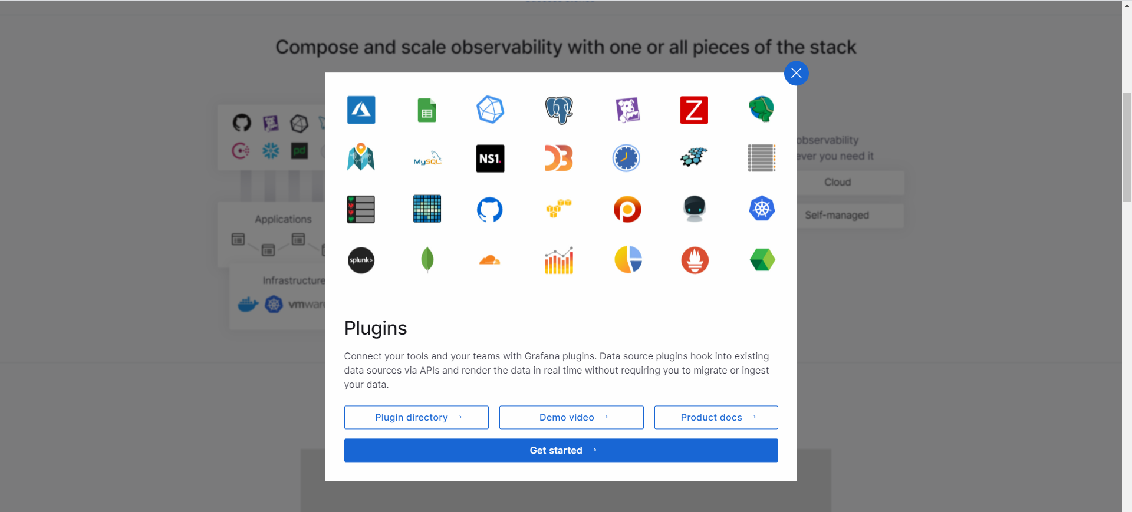
Task: Choose the Datadog plugin icon
Action: [628, 110]
